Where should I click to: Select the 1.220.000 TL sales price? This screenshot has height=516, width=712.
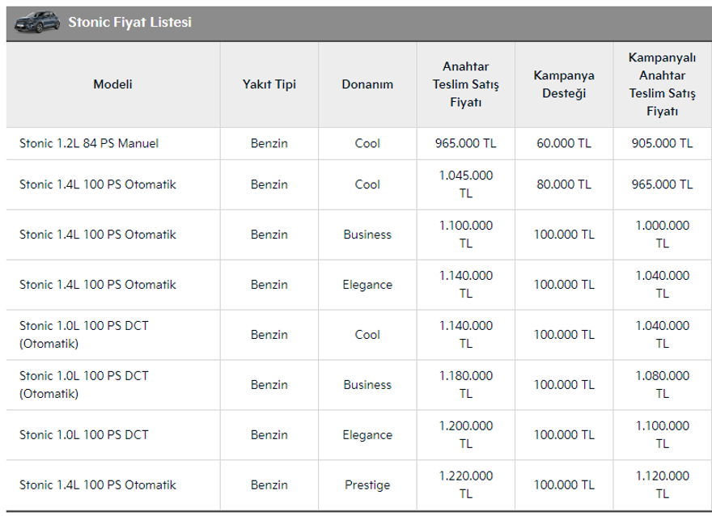465,485
